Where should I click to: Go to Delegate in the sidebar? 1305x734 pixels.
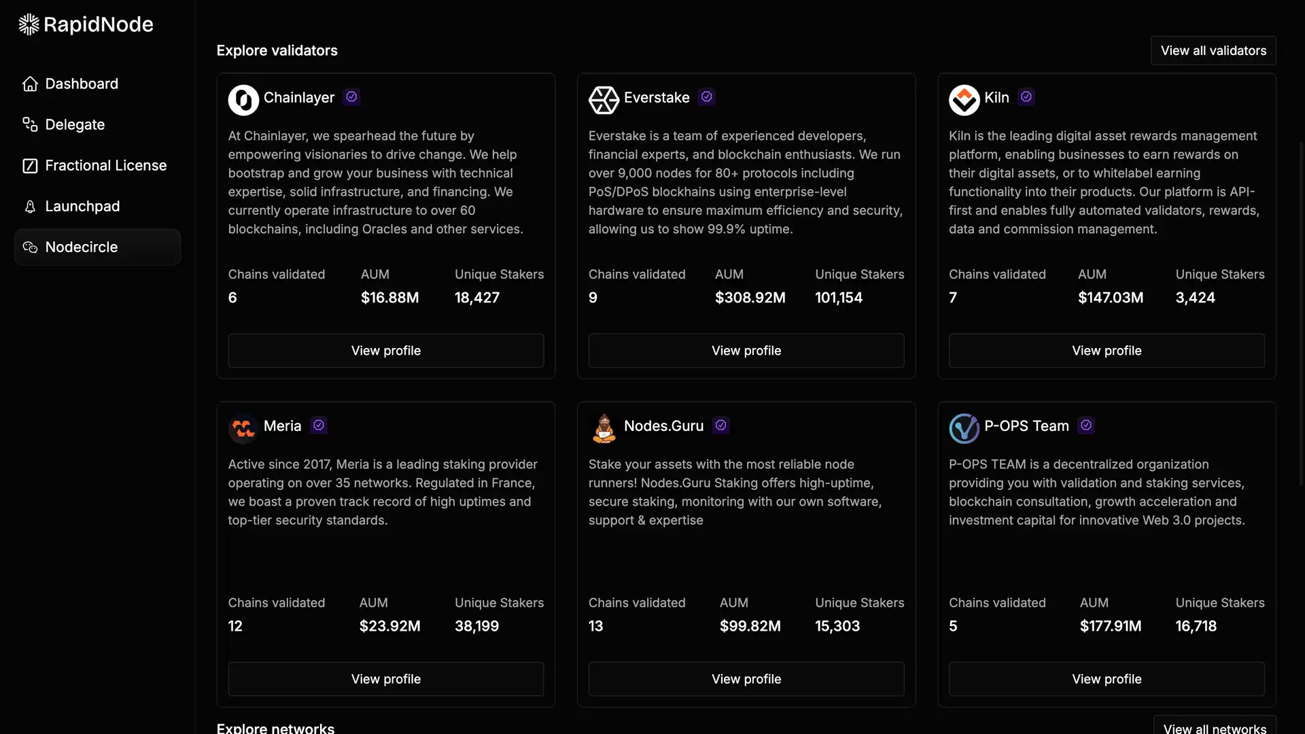(75, 124)
